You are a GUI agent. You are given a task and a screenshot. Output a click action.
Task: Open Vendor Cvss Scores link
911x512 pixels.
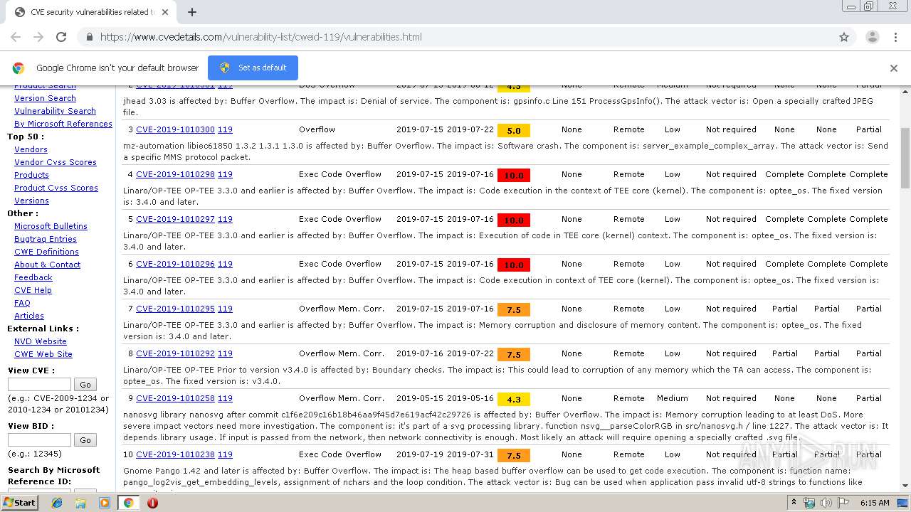click(x=56, y=162)
